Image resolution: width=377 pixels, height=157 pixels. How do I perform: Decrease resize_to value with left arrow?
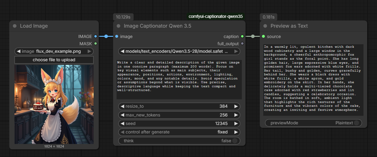coord(122,106)
